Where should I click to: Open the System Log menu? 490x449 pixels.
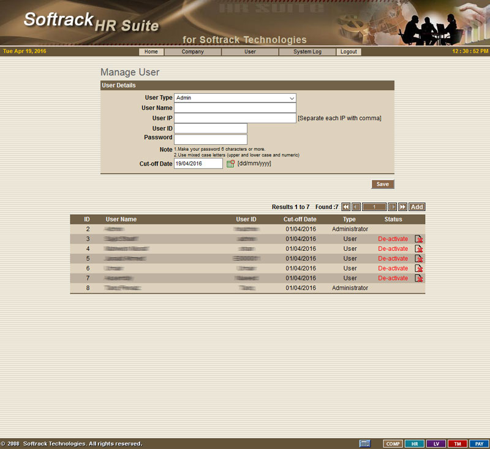tap(307, 52)
